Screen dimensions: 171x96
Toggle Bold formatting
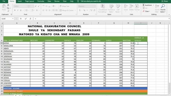pyautogui.click(x=15, y=10)
